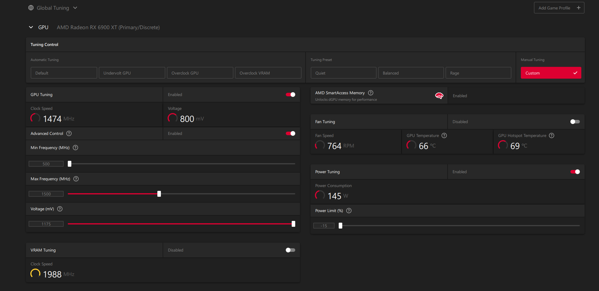Screen dimensions: 599x291
Task: Enable the Fan Tuning toggle
Action: tap(575, 122)
